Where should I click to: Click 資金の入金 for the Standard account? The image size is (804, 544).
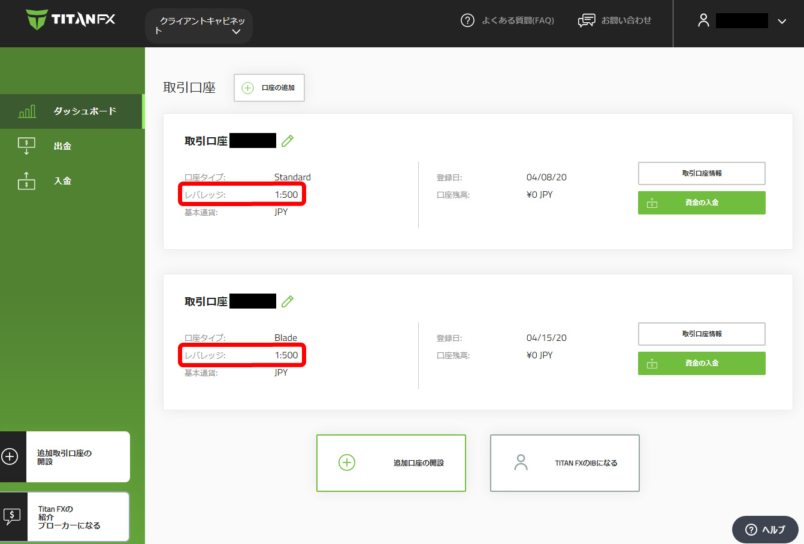tap(702, 203)
